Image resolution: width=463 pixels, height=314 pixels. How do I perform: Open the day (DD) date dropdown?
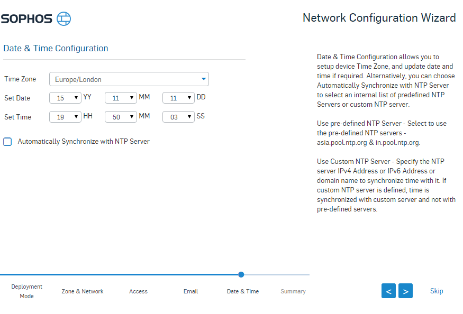[178, 98]
